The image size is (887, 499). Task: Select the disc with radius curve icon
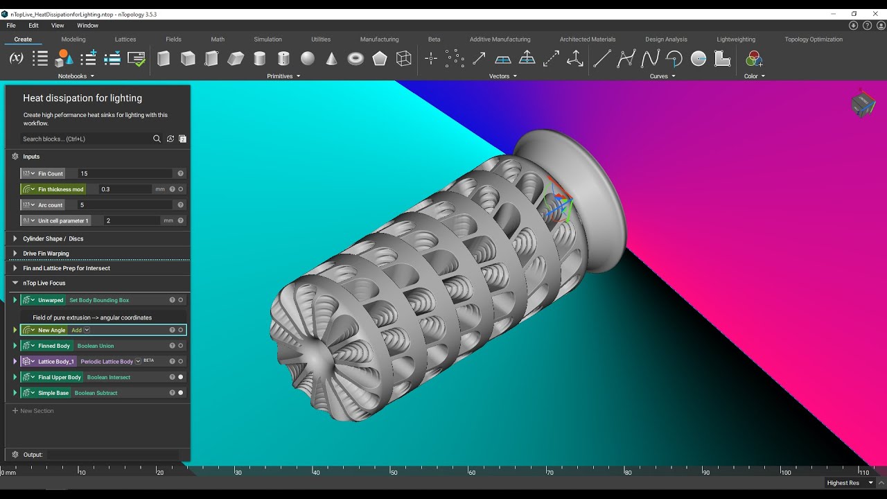tap(699, 58)
